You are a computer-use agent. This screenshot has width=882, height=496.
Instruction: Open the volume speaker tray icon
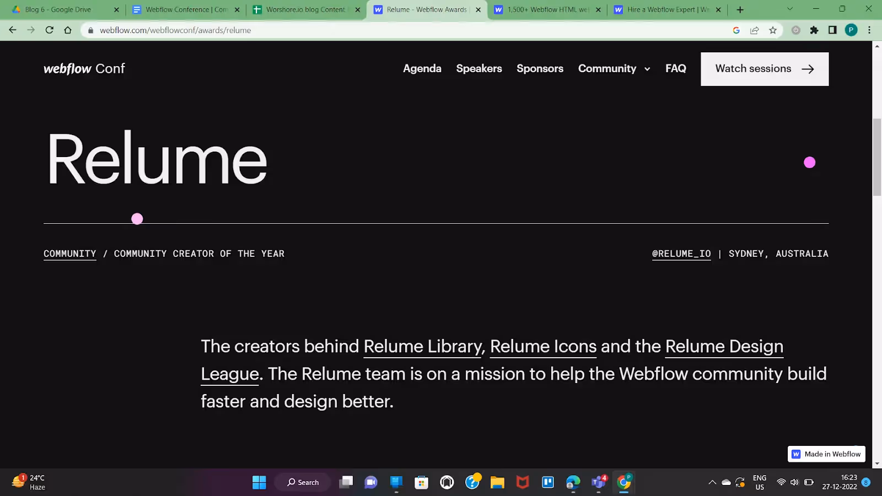[794, 482]
